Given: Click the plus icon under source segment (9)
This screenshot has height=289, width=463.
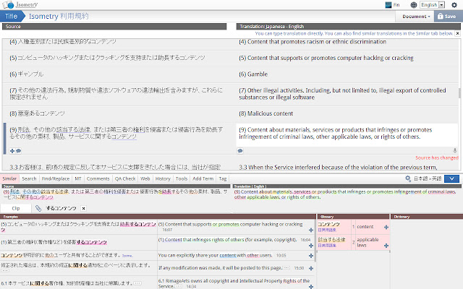Looking at the screenshot, I should point(12,151).
